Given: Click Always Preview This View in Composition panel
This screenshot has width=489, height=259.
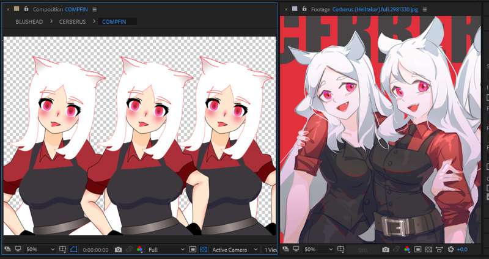Looking at the screenshot, I should (x=7, y=250).
